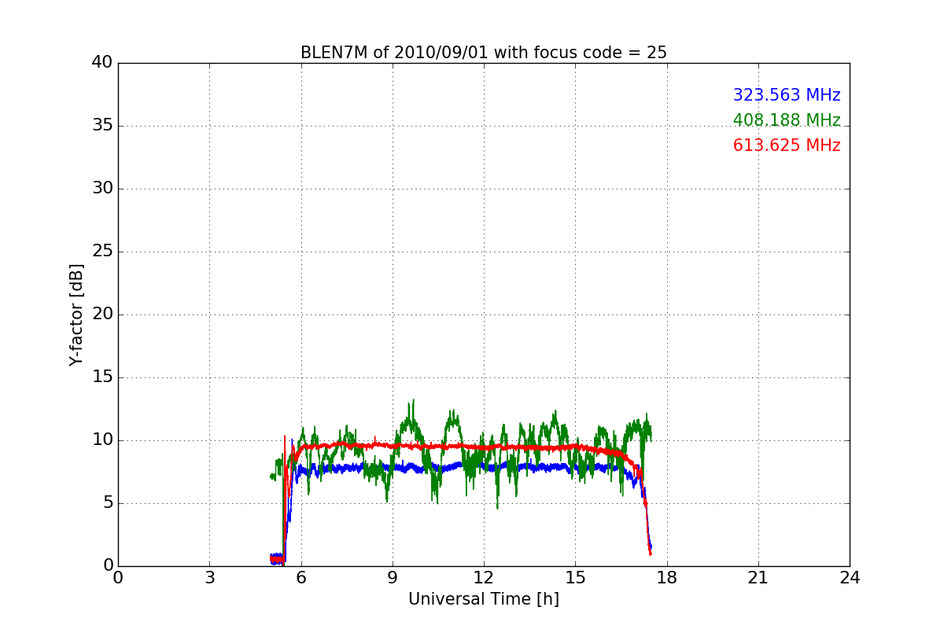This screenshot has height=629, width=944.
Task: Click x-axis tick label 24
Action: [850, 578]
